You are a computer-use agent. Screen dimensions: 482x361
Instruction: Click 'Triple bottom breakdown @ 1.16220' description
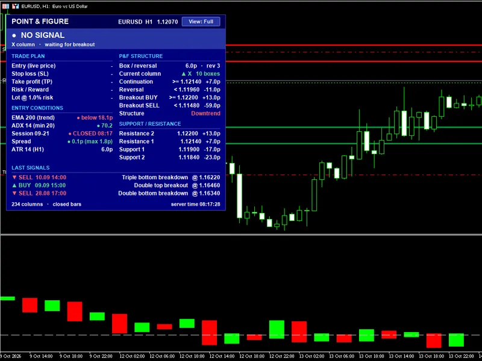tap(171, 177)
